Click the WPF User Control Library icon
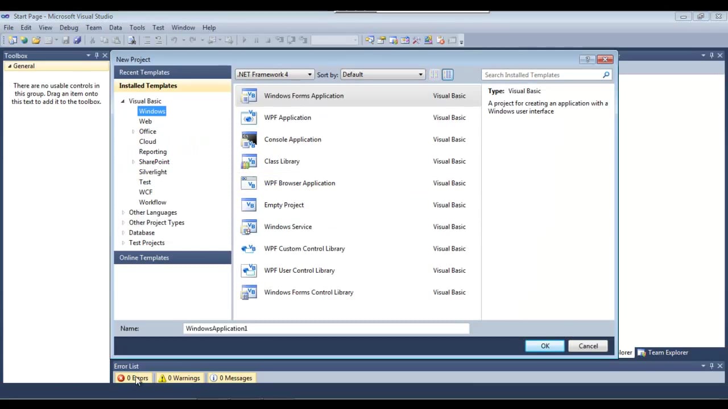Viewport: 728px width, 409px height. coord(249,271)
